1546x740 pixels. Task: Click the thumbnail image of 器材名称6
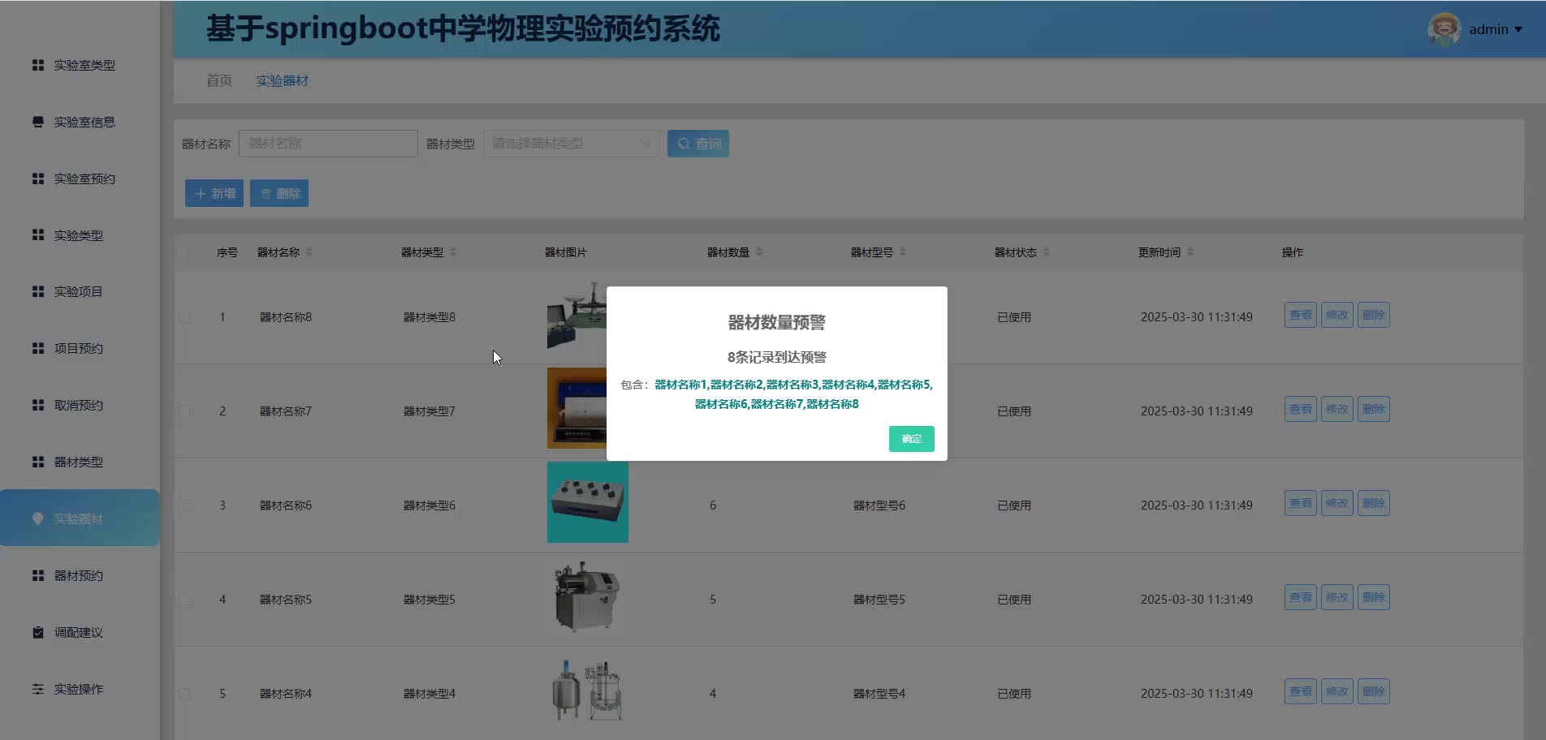point(587,502)
